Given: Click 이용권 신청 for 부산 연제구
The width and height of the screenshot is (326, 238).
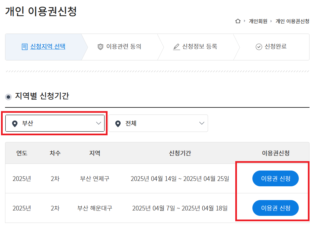Looking at the screenshot, I should click(275, 178).
